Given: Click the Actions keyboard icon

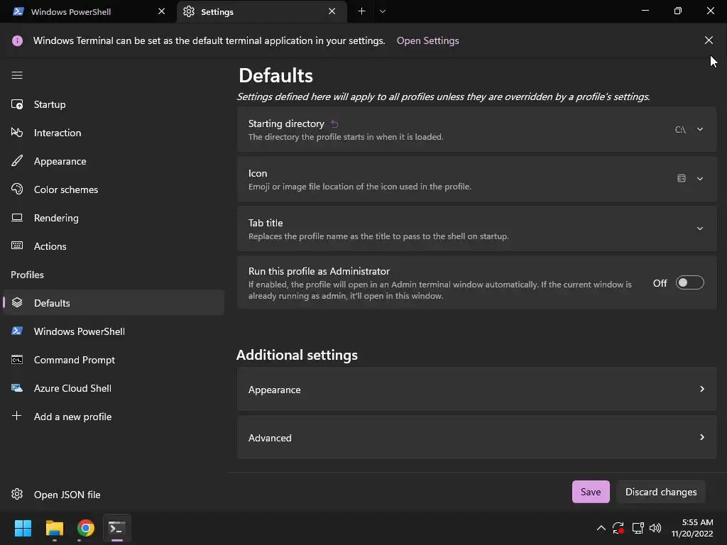Looking at the screenshot, I should point(17,246).
